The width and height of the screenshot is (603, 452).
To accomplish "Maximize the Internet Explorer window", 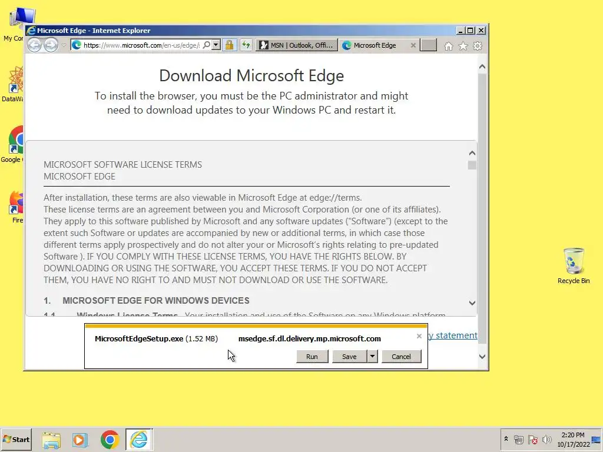I will pos(471,31).
